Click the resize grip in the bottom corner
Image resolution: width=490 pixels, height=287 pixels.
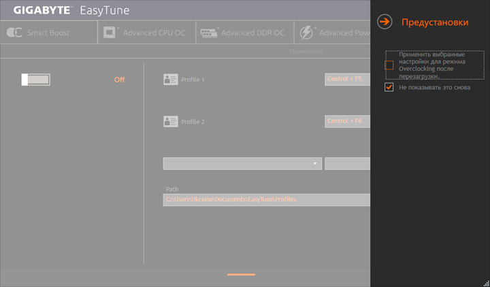click(486, 283)
